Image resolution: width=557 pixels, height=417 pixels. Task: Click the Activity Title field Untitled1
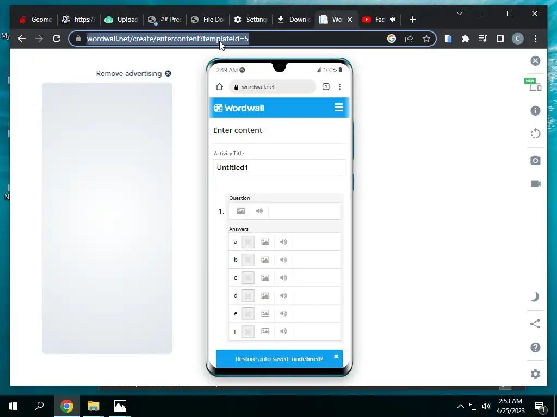click(x=279, y=167)
